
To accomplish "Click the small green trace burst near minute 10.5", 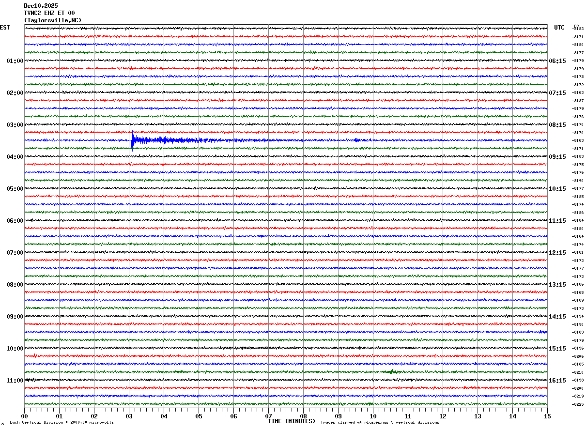I will pos(391,372).
